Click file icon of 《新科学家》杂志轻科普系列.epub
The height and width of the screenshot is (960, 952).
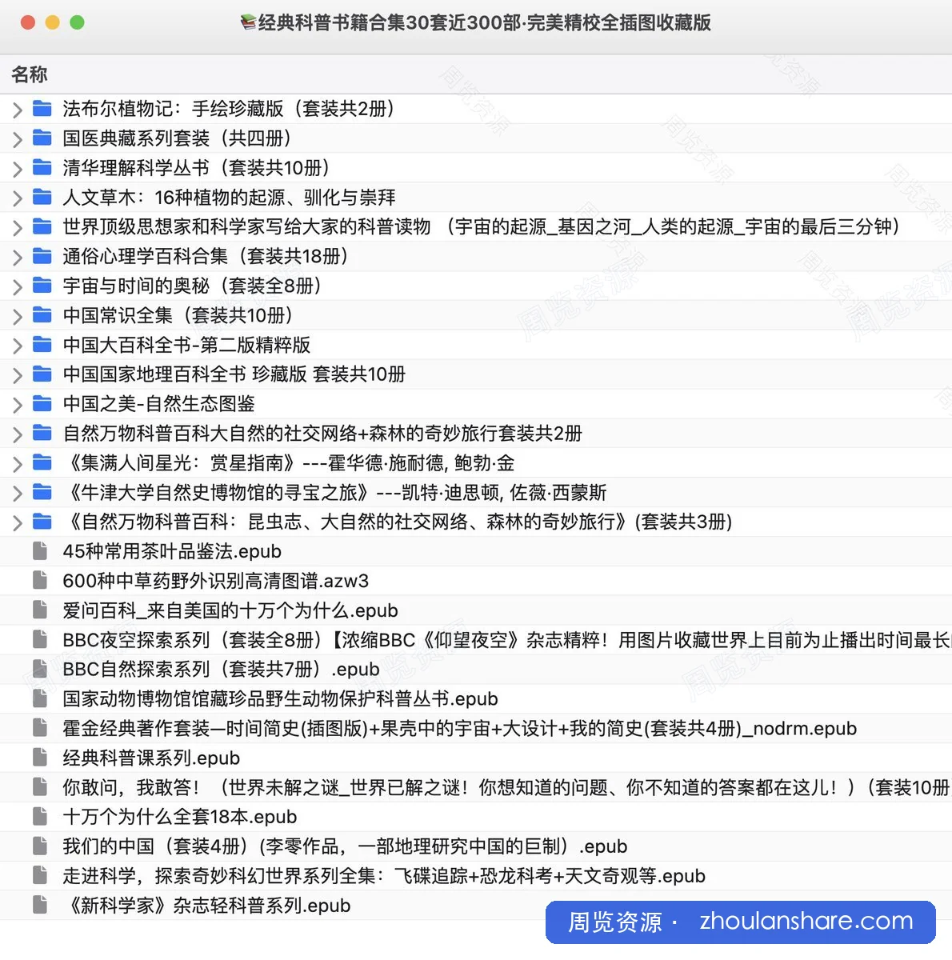[x=40, y=905]
